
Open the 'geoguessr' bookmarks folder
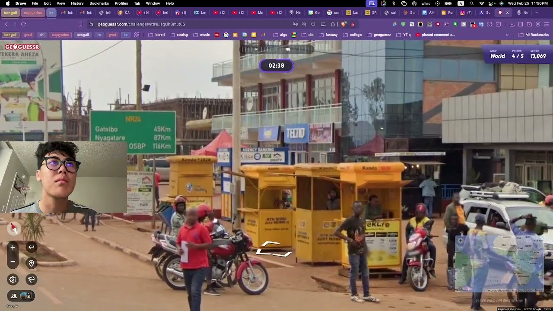378,35
